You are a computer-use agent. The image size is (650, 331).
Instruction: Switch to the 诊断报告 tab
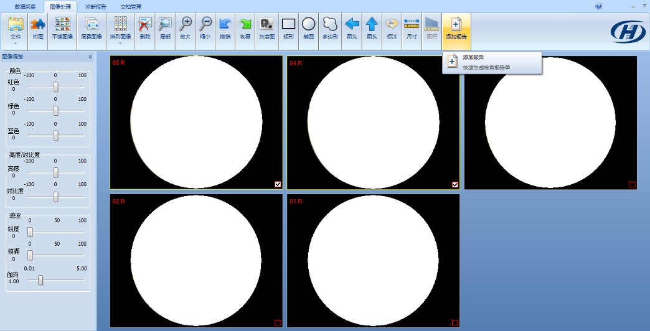pyautogui.click(x=96, y=7)
